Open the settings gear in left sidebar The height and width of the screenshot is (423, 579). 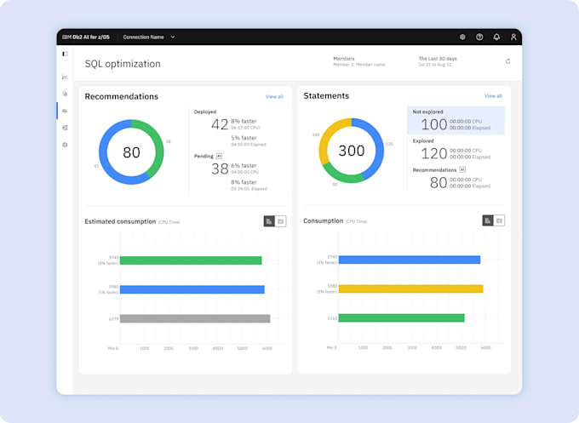point(65,145)
